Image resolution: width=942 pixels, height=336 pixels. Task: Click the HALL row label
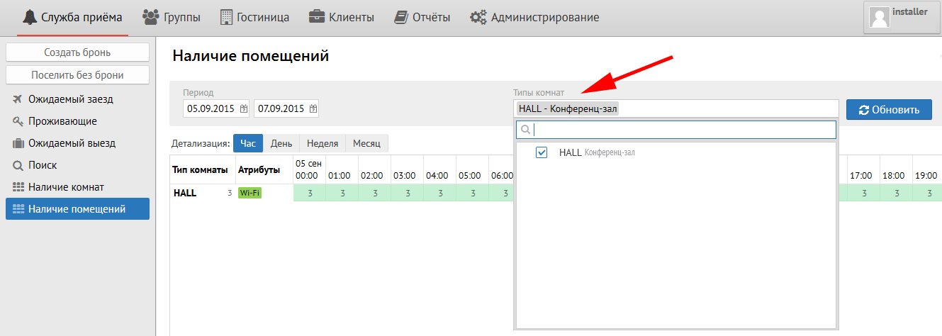click(x=184, y=193)
